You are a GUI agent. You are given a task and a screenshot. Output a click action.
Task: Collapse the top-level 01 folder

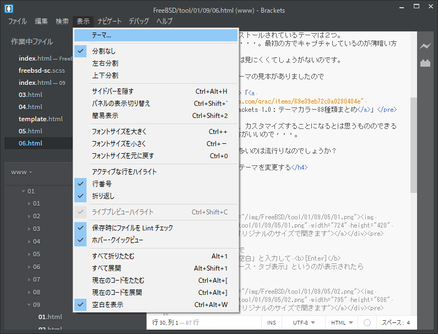tap(24, 191)
